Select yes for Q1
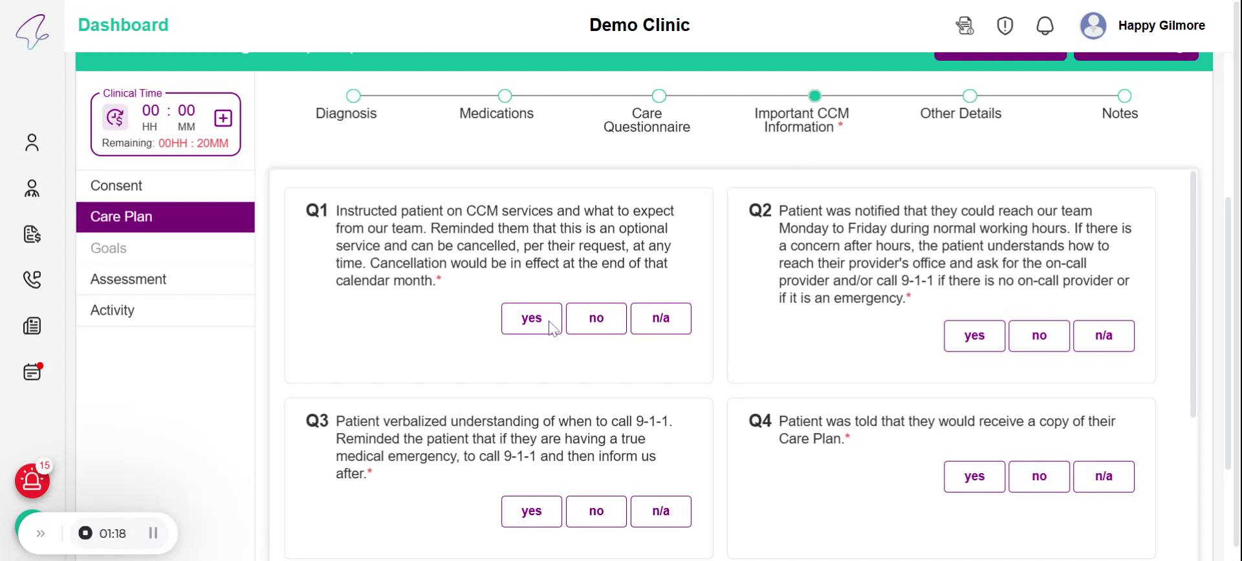Viewport: 1242px width, 561px height. point(531,319)
